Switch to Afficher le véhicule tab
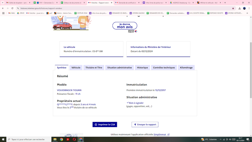Screen dimensions: 252x142 coord(209,3)
